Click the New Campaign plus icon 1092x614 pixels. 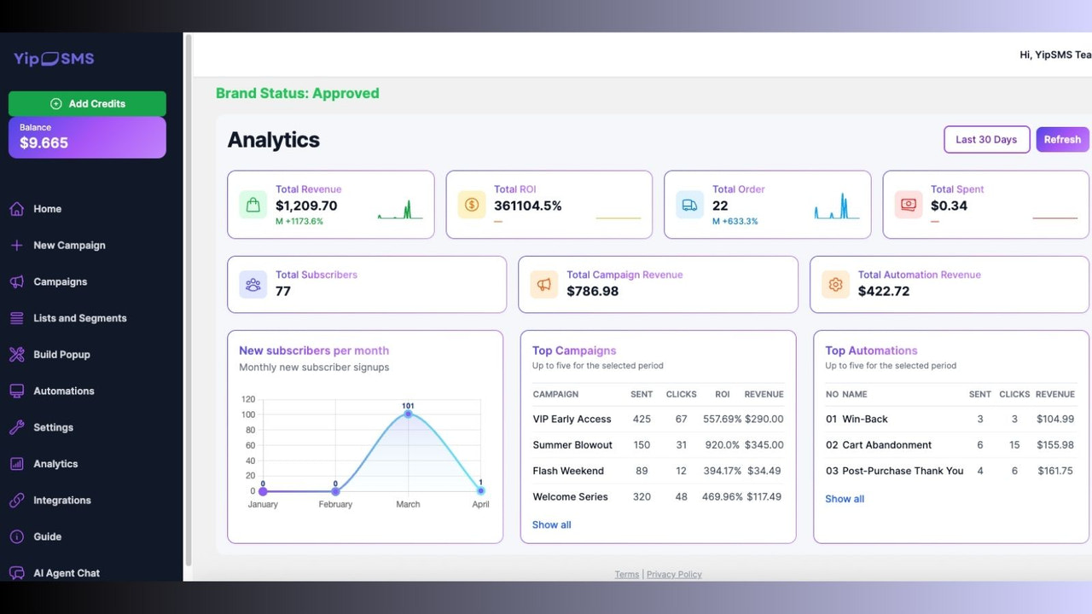(x=16, y=246)
